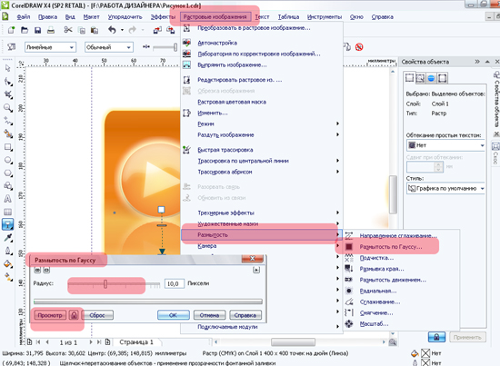Click the Copy toolbar icon
Viewport: 500px width, 366px height.
[x=82, y=30]
